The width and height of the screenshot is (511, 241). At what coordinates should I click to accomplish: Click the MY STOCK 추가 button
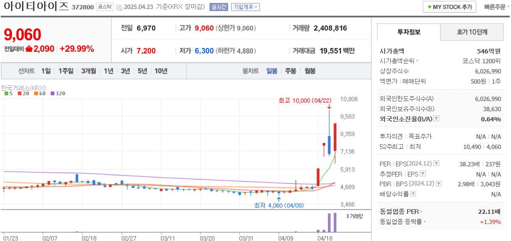tap(450, 7)
